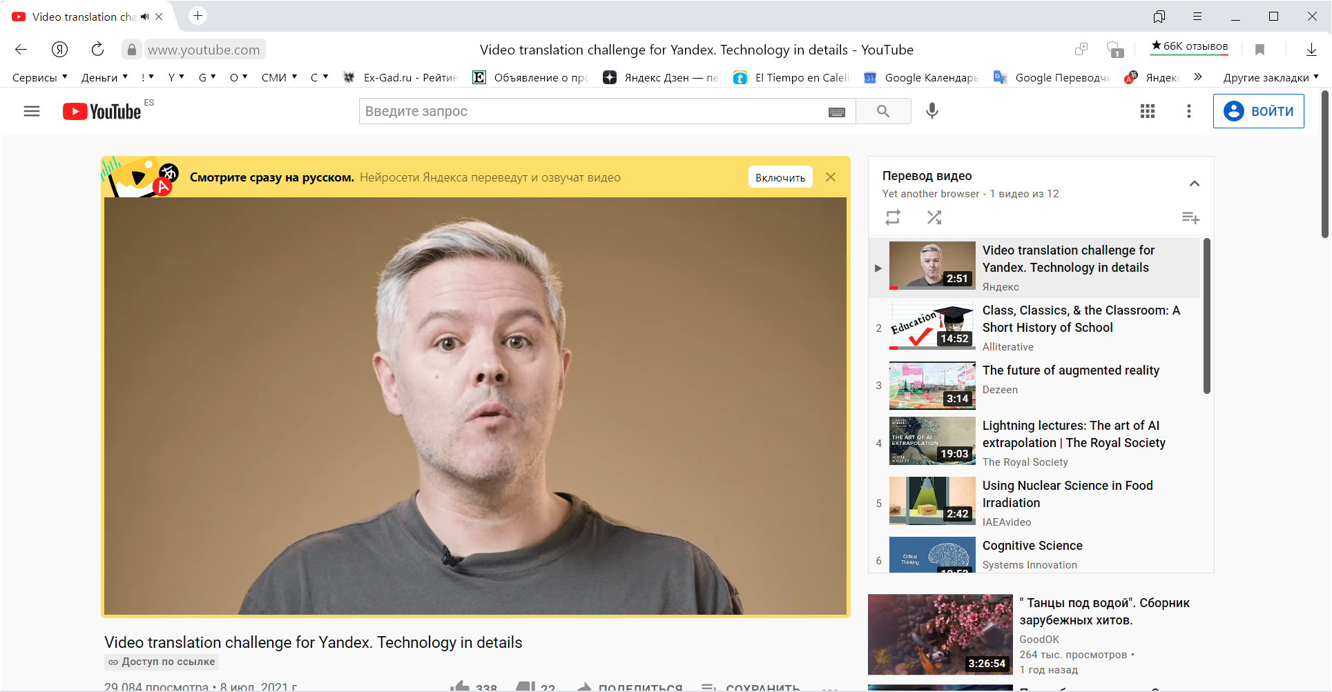The width and height of the screenshot is (1332, 692).
Task: Click the on-screen keyboard icon in search box
Action: click(x=836, y=112)
